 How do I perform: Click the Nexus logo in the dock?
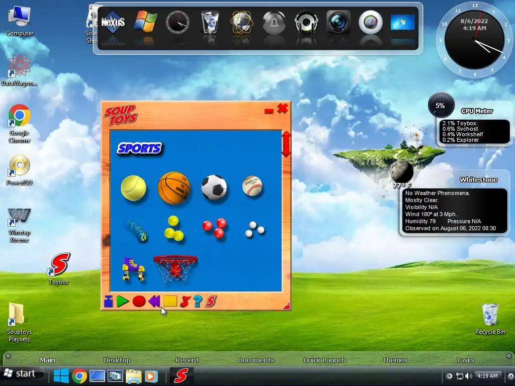pyautogui.click(x=113, y=22)
